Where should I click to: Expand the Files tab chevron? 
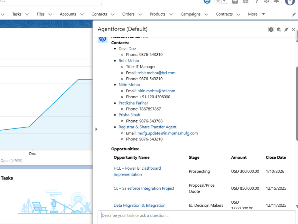click(50, 14)
